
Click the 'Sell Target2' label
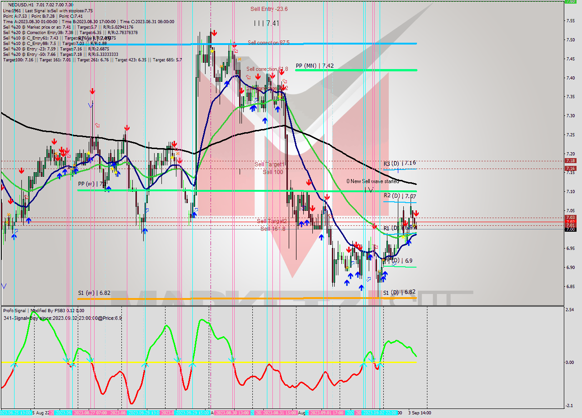[x=272, y=221]
